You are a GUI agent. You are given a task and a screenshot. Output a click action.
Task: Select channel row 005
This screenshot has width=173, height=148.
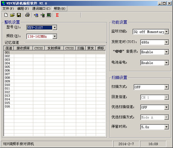tap(55, 67)
